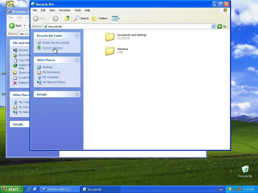Click the second Quick Launch icon

coord(35,189)
